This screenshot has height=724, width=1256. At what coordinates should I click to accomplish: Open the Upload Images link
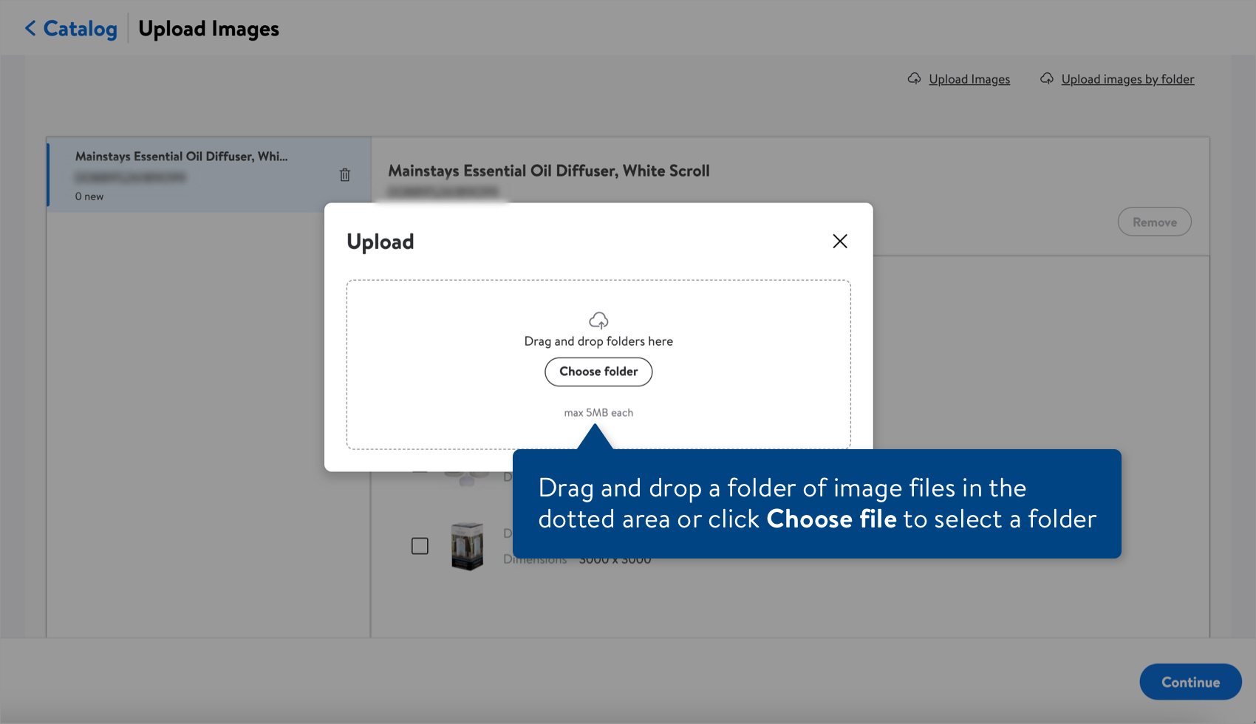pos(969,79)
